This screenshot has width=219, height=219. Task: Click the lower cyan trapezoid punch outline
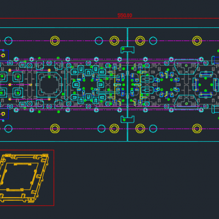pyautogui.click(x=186, y=102)
